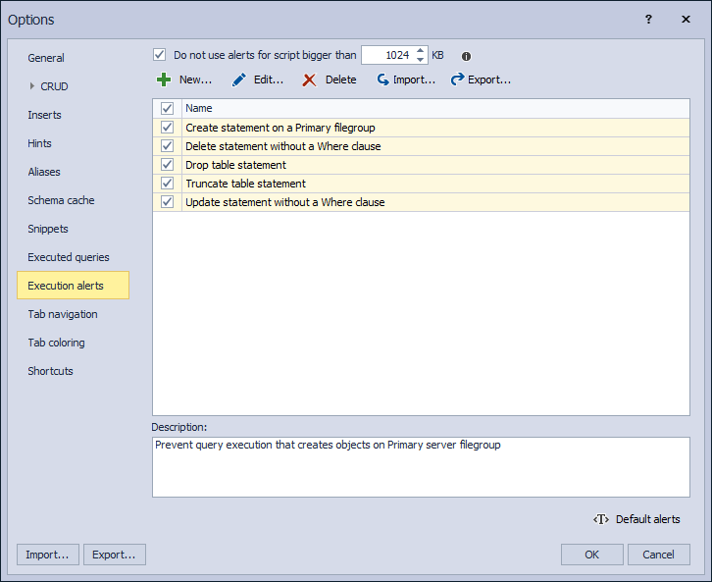
Task: Uncheck the 'Truncate table statement' alert
Action: (167, 184)
